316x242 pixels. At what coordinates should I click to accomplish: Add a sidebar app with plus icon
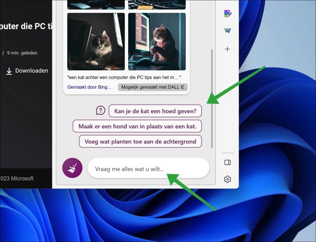[x=227, y=49]
